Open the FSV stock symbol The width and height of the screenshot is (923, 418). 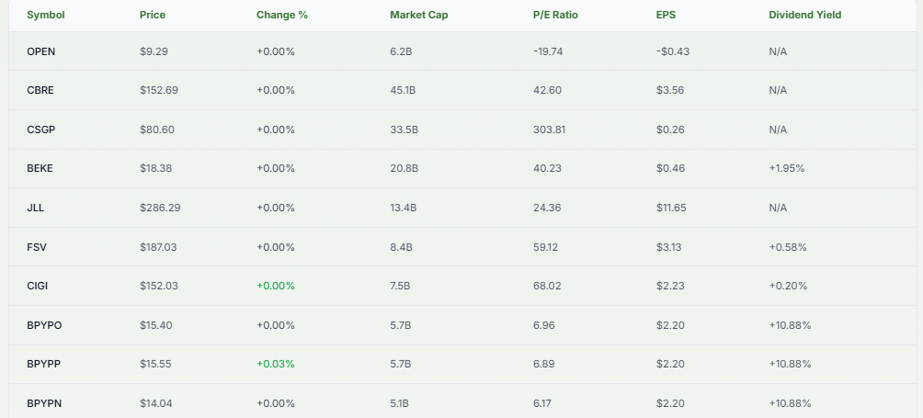(37, 247)
